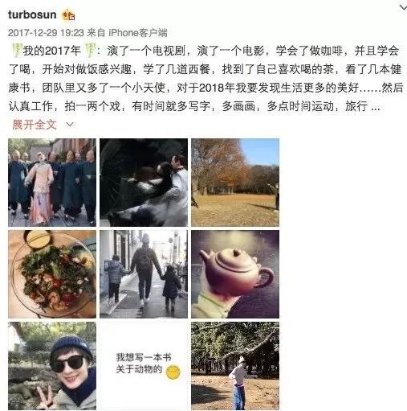Open the period-costume group photo thumbnail

52,183
